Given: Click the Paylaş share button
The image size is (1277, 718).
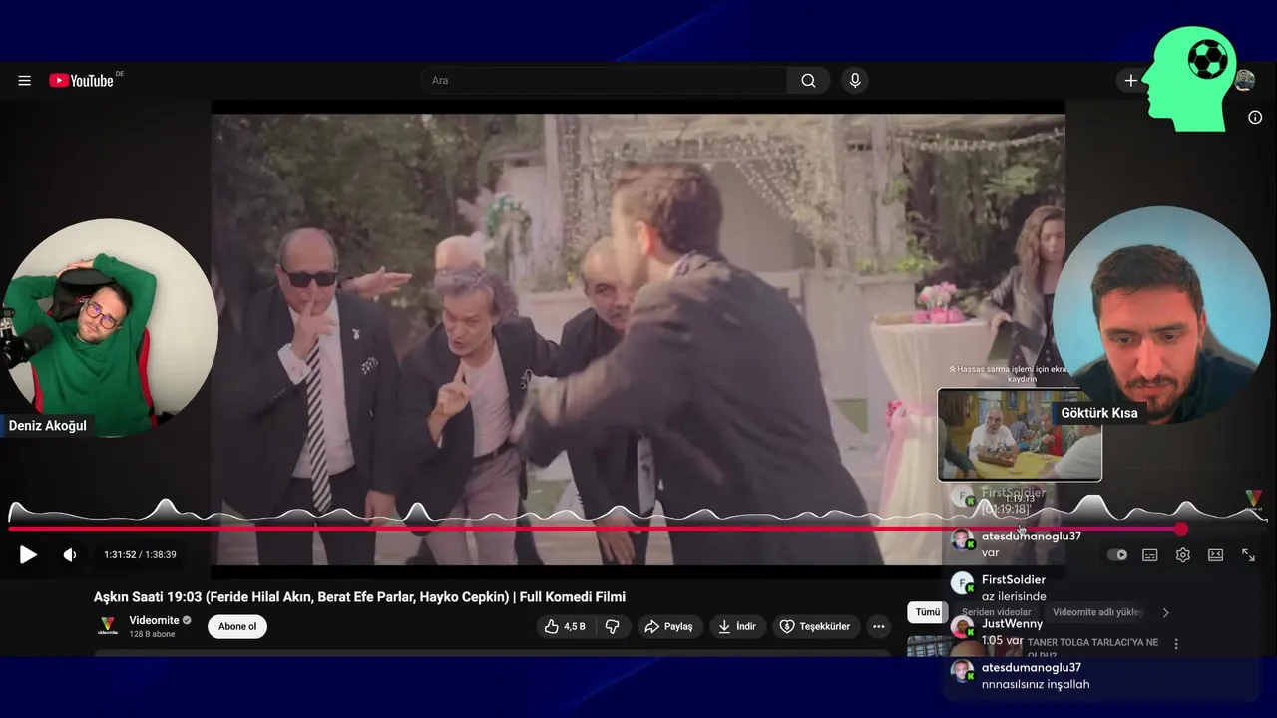Looking at the screenshot, I should coord(669,626).
